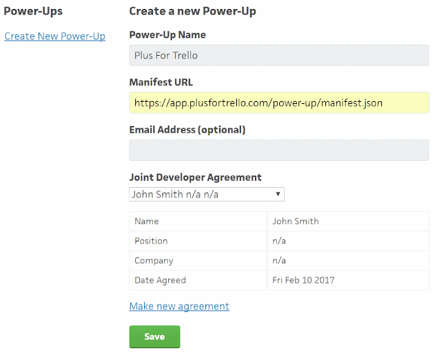Follow the Make new agreement link
This screenshot has height=359, width=441.
179,306
